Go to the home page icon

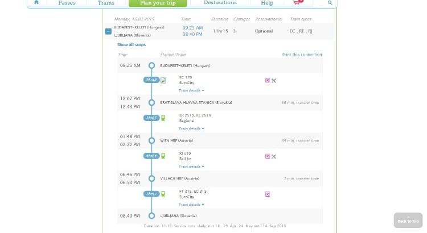click(36, 2)
